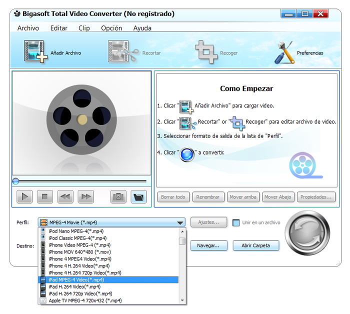Viewport: 350px width, 314px height.
Task: Close the Bigasoft Total Video Converter window
Action: click(x=321, y=14)
